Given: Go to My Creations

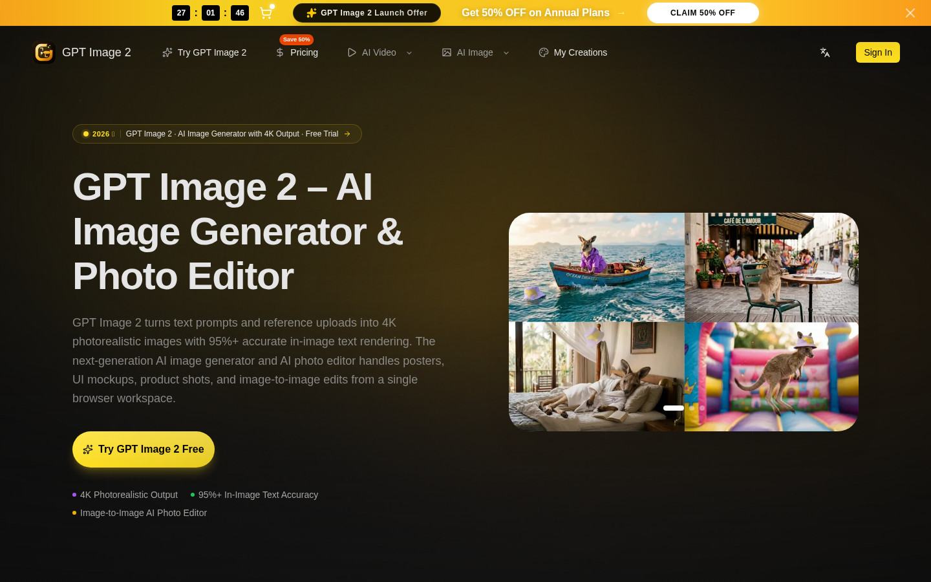Looking at the screenshot, I should (x=573, y=52).
